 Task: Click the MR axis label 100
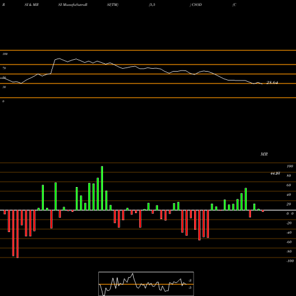coord(289,166)
